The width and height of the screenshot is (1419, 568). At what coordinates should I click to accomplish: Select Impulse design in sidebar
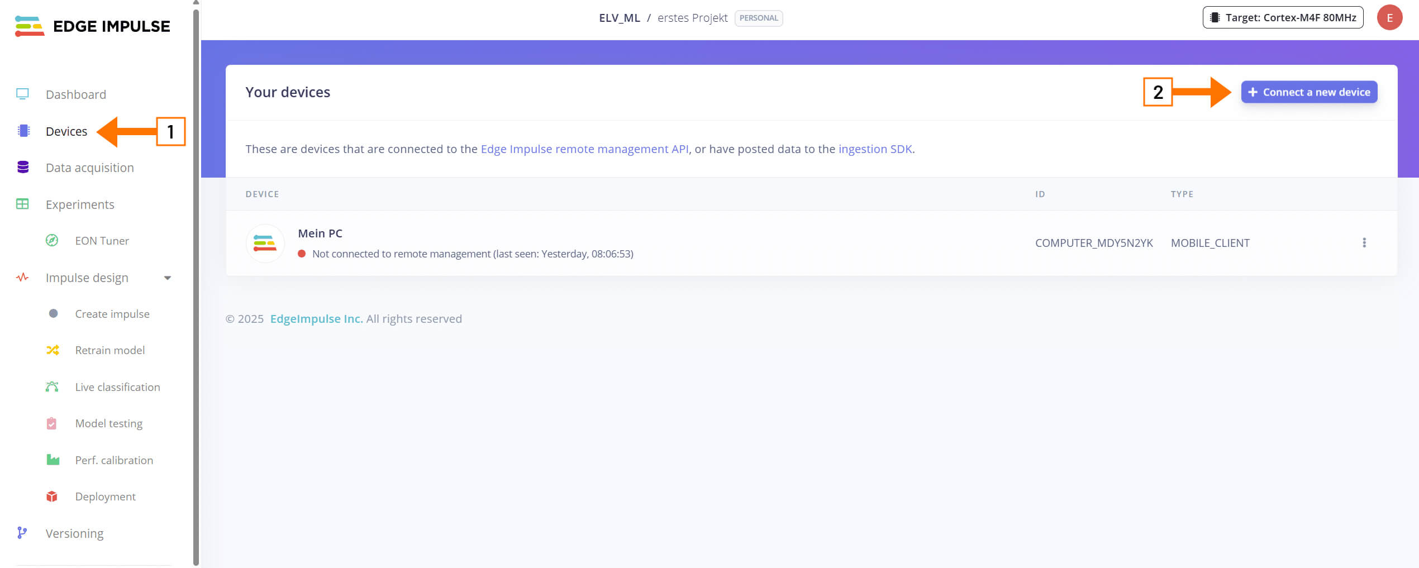(87, 278)
